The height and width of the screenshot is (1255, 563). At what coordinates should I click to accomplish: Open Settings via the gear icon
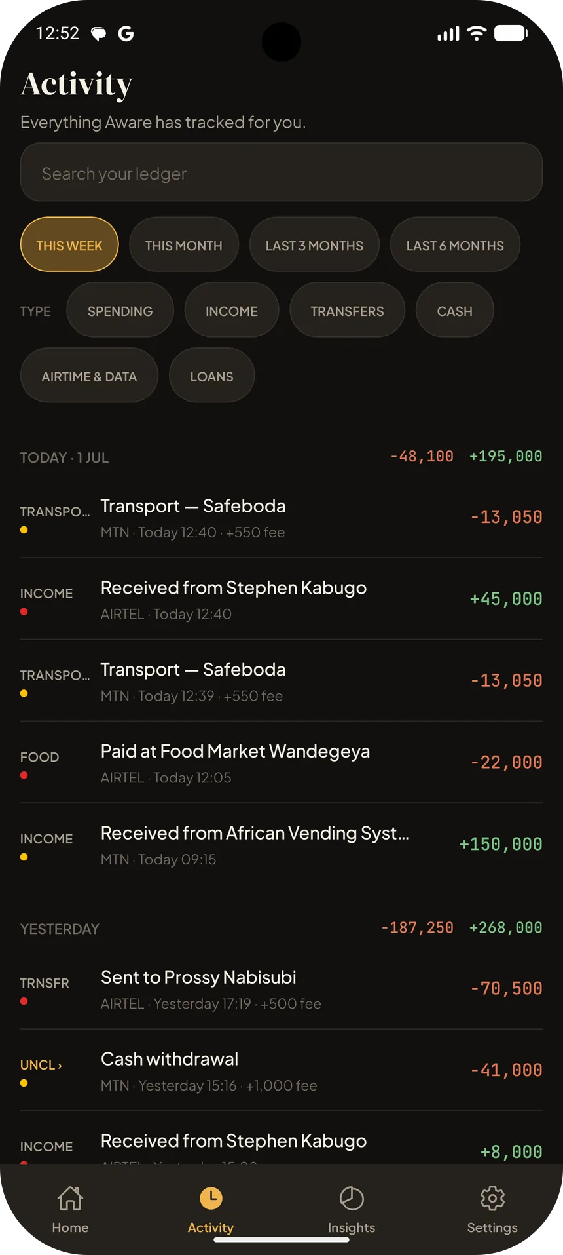(x=492, y=1198)
